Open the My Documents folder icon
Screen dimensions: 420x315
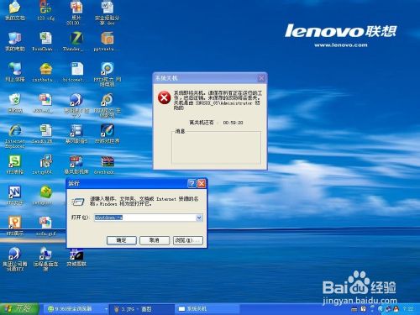tap(14, 8)
